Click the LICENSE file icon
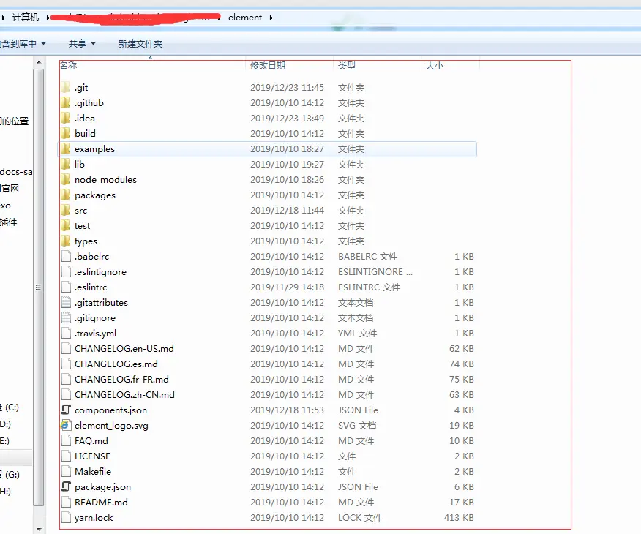This screenshot has width=641, height=534. (66, 456)
